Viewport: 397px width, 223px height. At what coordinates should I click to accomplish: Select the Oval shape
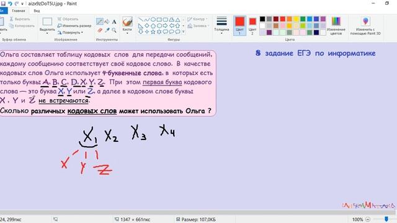click(153, 19)
